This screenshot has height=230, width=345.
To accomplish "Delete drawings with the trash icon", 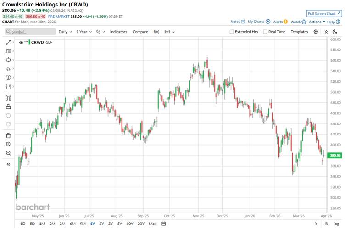I will click(8, 135).
